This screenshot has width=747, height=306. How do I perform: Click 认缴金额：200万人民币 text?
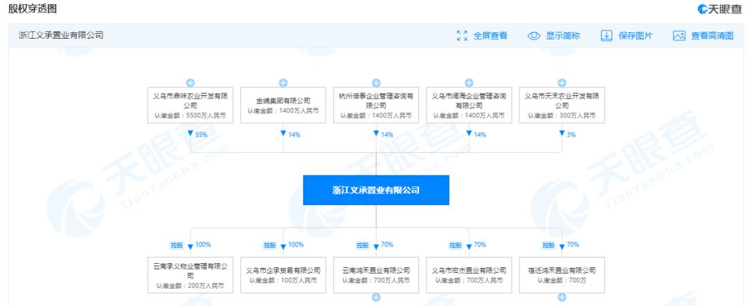(x=190, y=287)
